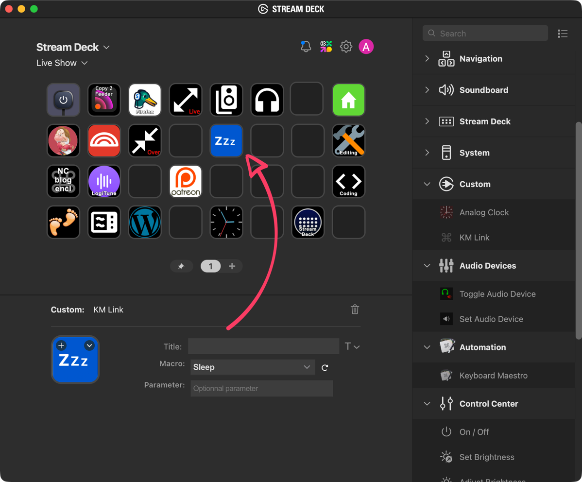
Task: Switch to page 1
Action: click(210, 266)
